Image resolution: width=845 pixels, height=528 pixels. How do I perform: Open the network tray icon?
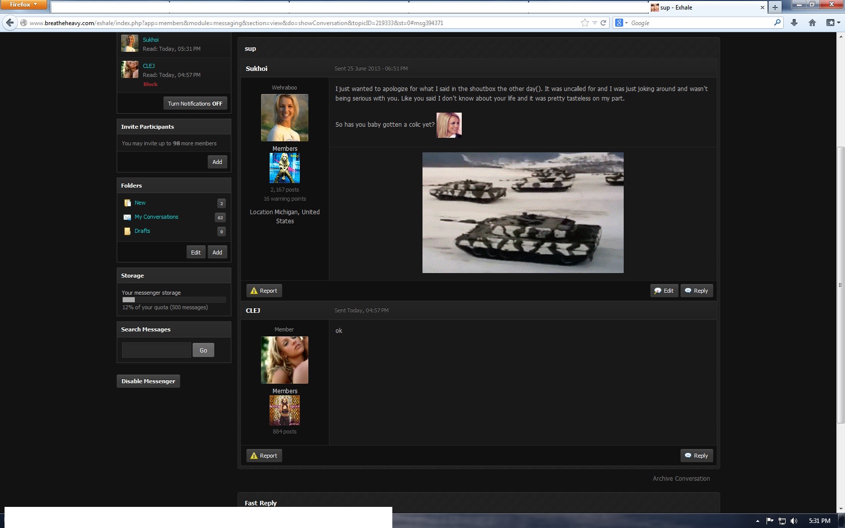click(782, 521)
